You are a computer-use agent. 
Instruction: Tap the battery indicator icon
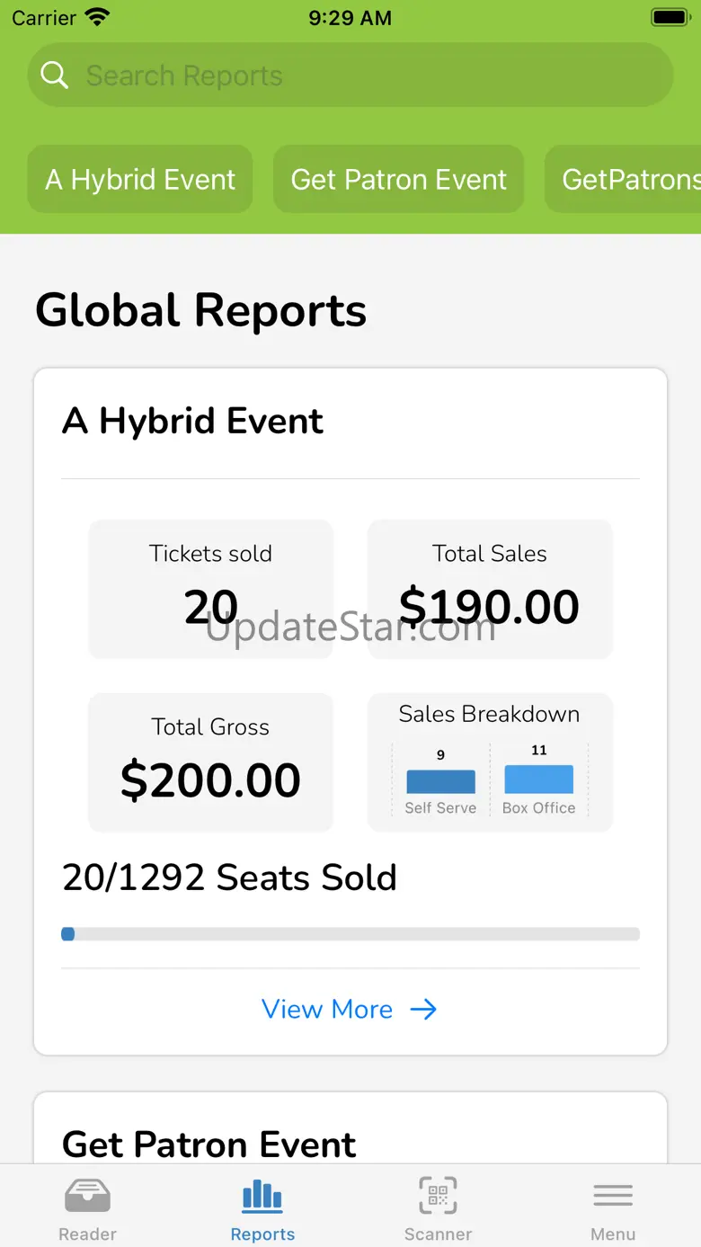(670, 17)
